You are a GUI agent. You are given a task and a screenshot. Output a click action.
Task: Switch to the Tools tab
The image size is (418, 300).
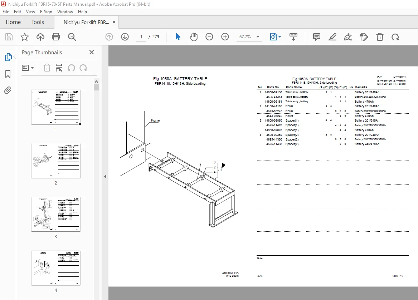(38, 22)
